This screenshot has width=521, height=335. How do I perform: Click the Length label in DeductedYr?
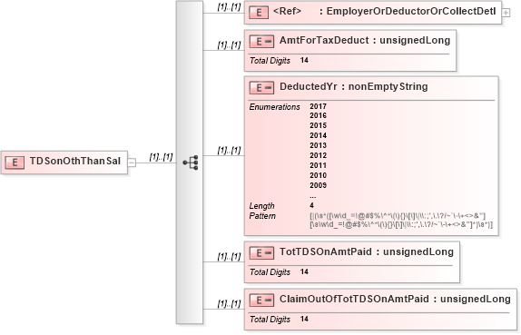[x=261, y=206]
